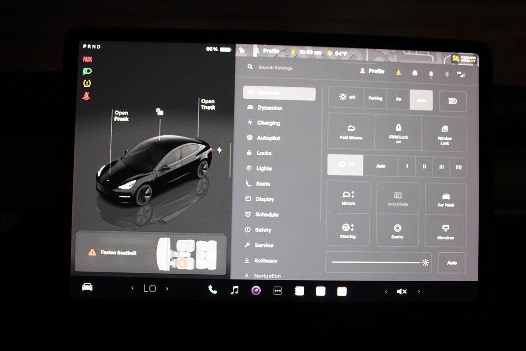Launch the camera app icon
The width and height of the screenshot is (526, 351).
pyautogui.click(x=256, y=290)
